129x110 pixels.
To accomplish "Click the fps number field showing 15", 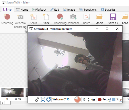I will (84, 99).
